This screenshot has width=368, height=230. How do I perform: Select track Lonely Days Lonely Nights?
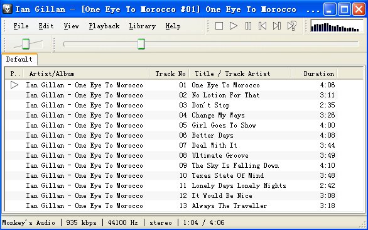(239, 185)
